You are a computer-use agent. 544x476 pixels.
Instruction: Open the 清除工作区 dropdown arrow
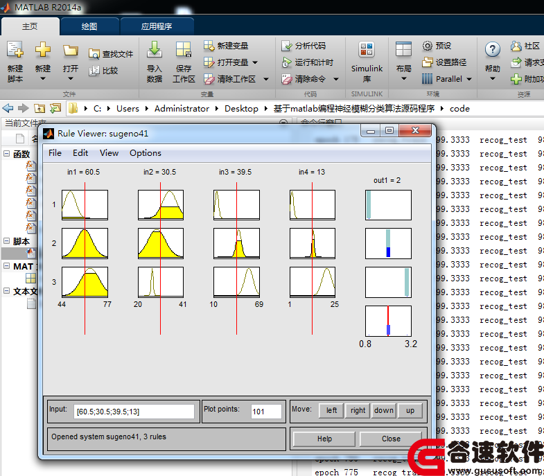[266, 79]
